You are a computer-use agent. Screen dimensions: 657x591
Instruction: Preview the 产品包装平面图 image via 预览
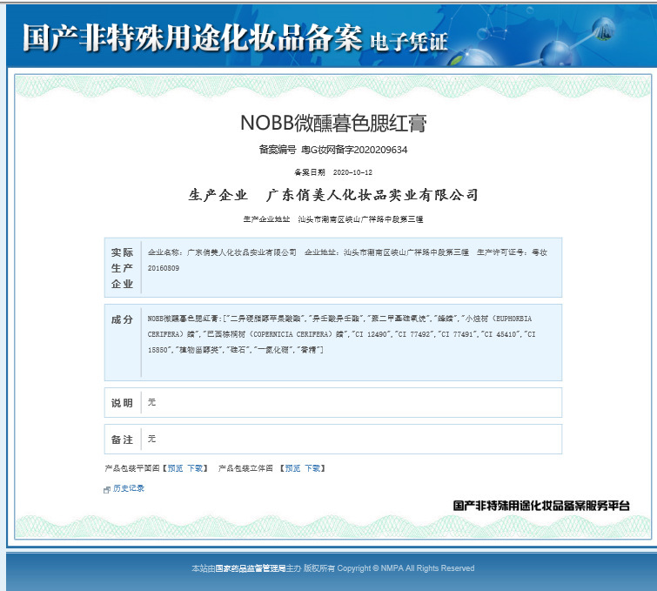point(175,468)
